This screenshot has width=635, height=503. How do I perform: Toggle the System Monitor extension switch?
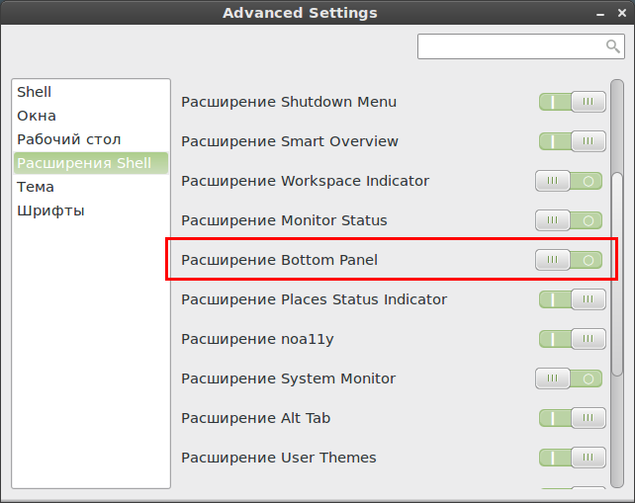569,378
